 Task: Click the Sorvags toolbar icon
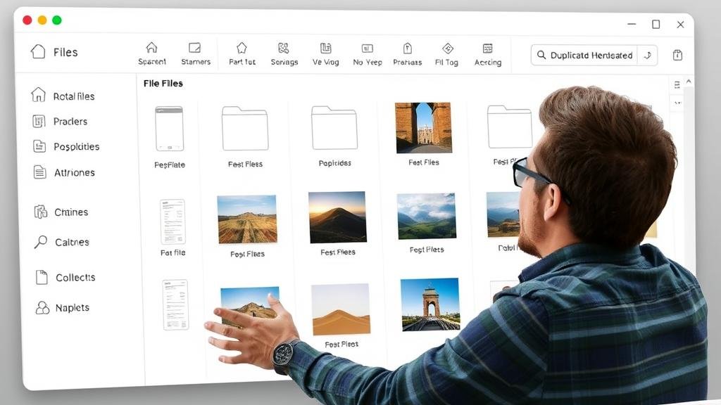coord(284,49)
